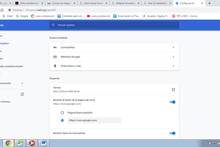The height and width of the screenshot is (147, 220).
Task: Toggle Mostrar barra de marcadores switch
Action: click(172, 133)
